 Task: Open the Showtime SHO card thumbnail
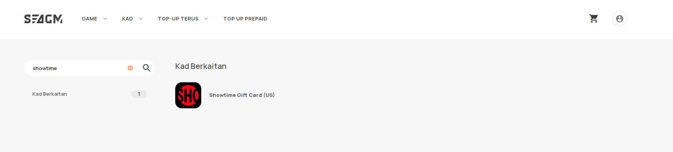[188, 95]
